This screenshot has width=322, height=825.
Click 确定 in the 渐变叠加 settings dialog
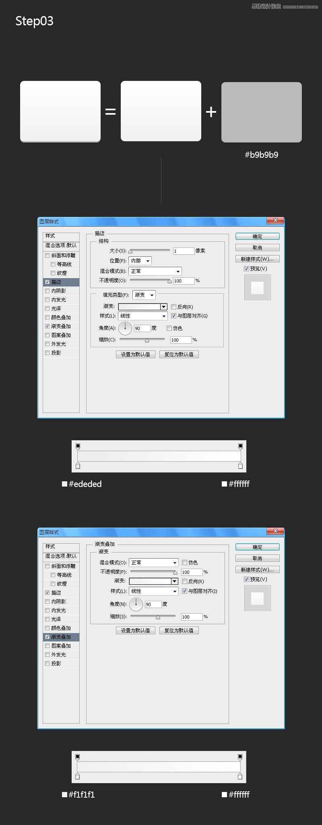pyautogui.click(x=258, y=547)
